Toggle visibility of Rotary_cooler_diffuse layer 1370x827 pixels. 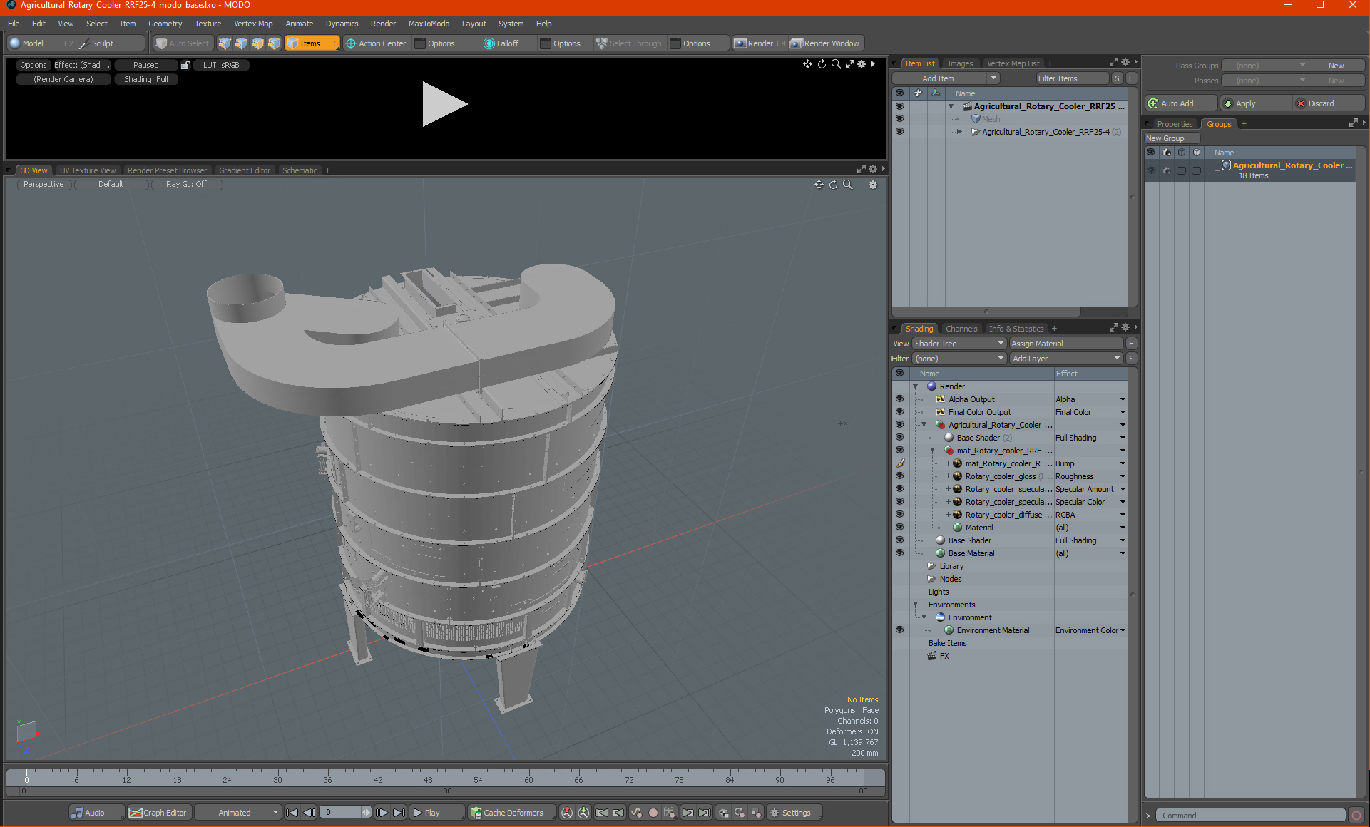[x=899, y=515]
